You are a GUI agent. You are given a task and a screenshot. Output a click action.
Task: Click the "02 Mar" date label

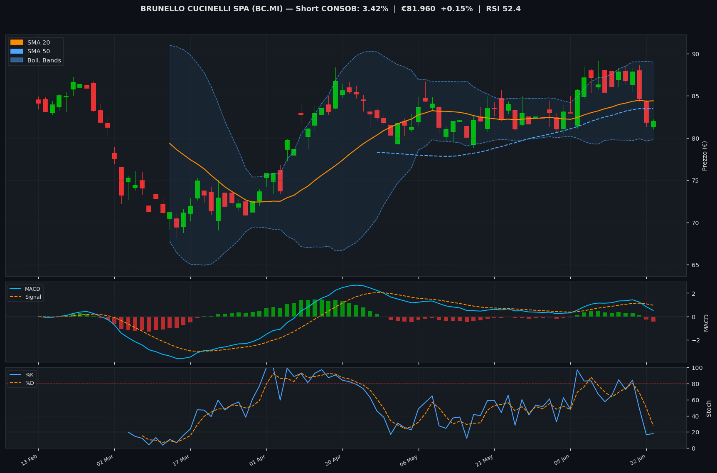[x=105, y=459]
